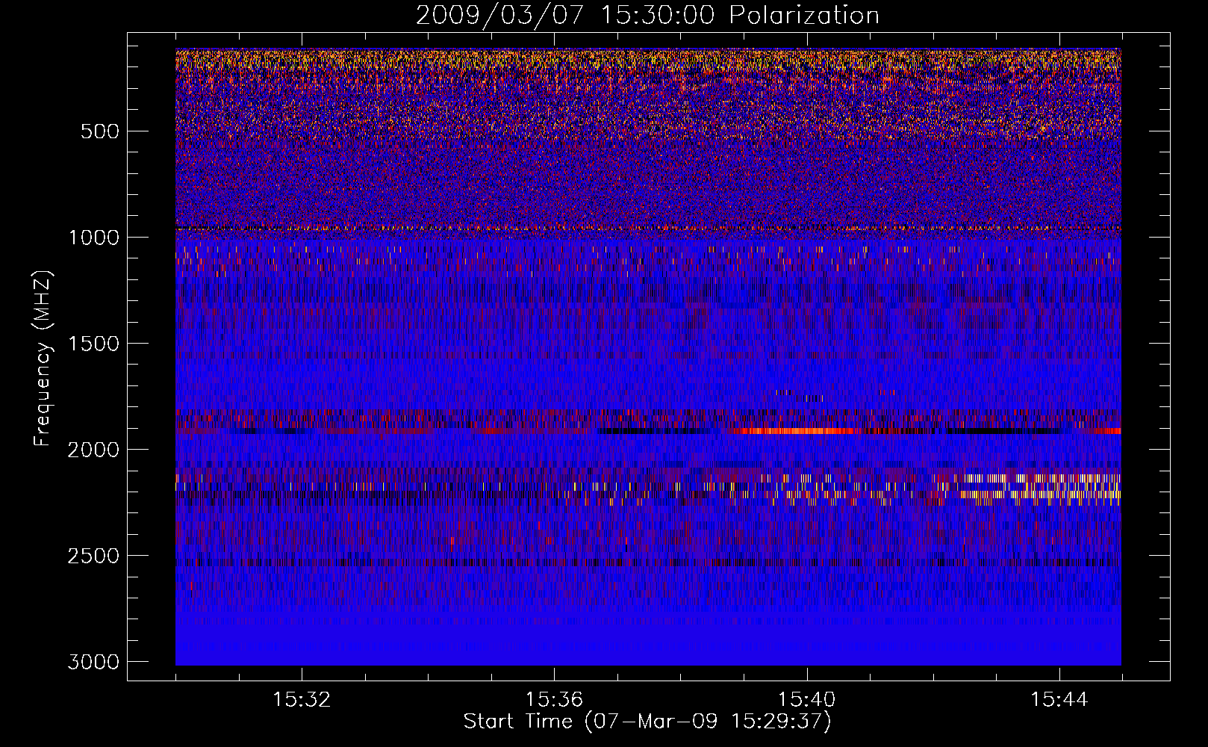Click the 15:40 time tick label
Viewport: 1208px width, 747px height.
click(806, 699)
